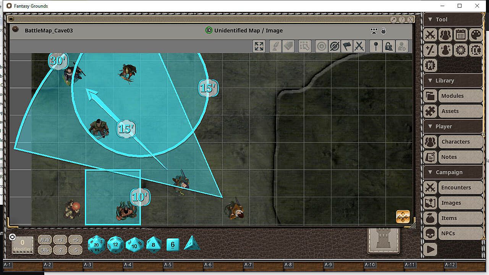The image size is (489, 275).
Task: Toggle the player visibility eye icon
Action: [x=402, y=46]
